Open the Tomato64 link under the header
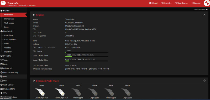210x100 pixels. 197,9
